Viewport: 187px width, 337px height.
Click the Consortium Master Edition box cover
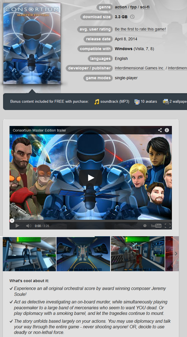point(32,43)
